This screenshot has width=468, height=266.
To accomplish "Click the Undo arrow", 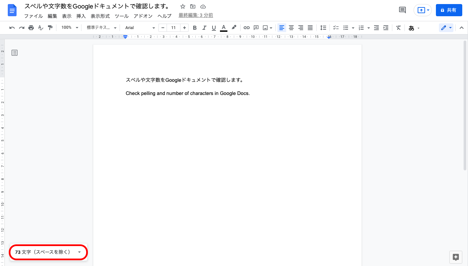I will tap(12, 28).
